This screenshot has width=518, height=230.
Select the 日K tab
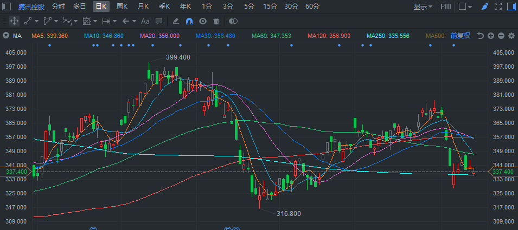(101, 6)
